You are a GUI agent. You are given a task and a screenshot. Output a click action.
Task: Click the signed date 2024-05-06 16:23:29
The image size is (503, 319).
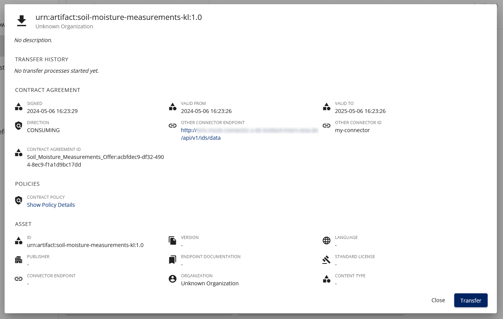point(52,111)
